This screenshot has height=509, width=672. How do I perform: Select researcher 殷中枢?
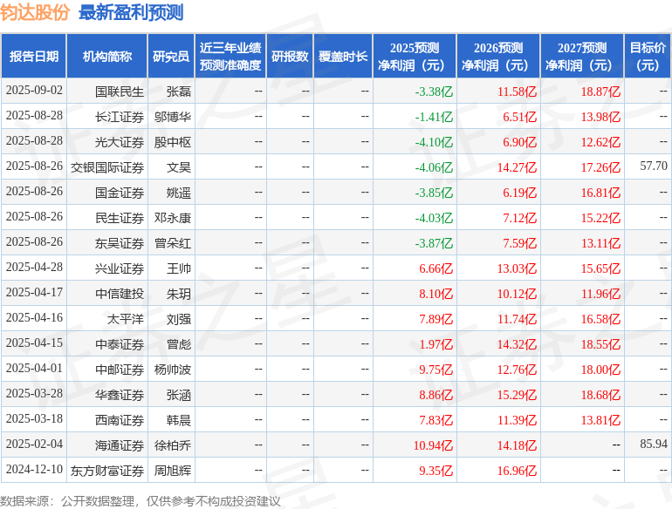[173, 142]
